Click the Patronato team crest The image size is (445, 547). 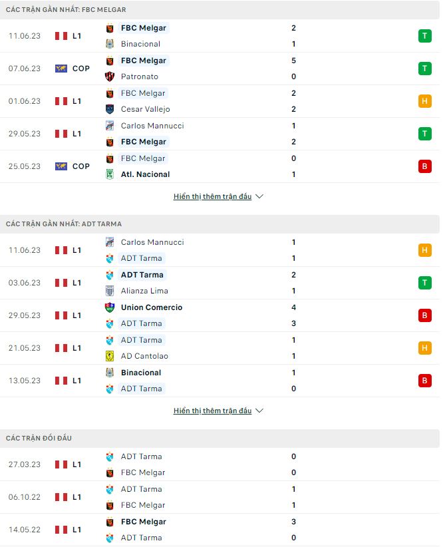110,77
